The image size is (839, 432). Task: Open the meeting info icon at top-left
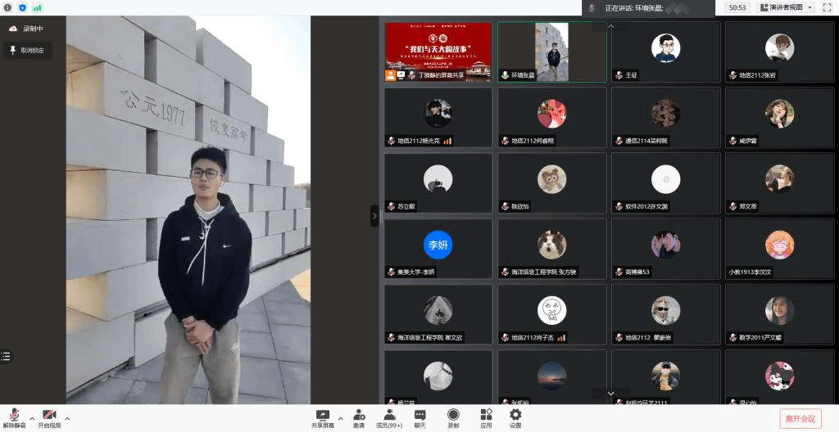(7, 7)
